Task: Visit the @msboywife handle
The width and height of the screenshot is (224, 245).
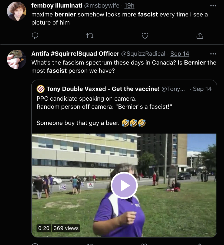Action: click(x=102, y=6)
